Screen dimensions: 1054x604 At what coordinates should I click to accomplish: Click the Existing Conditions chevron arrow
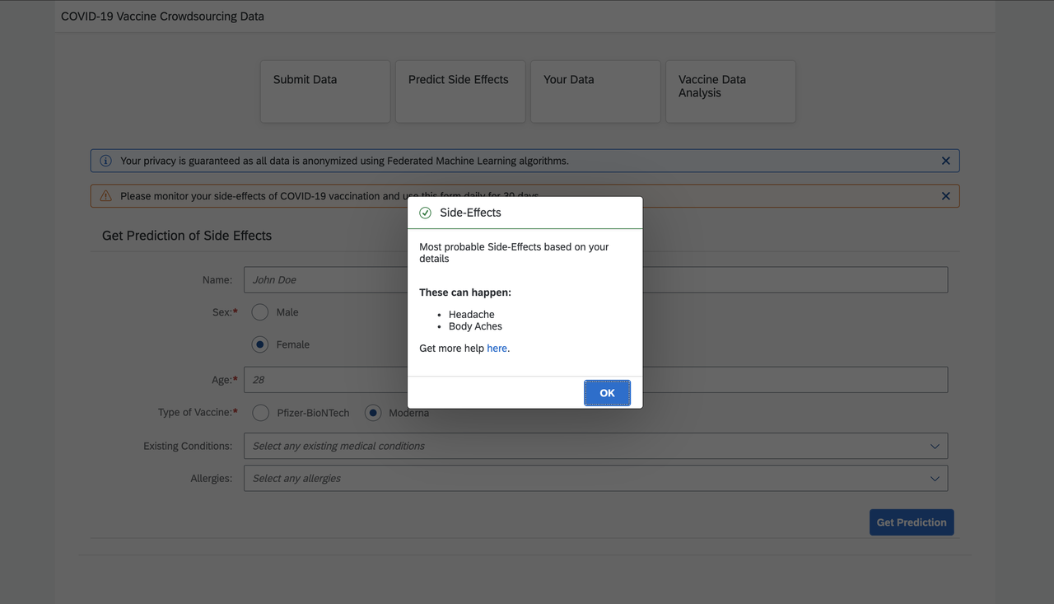tap(935, 445)
